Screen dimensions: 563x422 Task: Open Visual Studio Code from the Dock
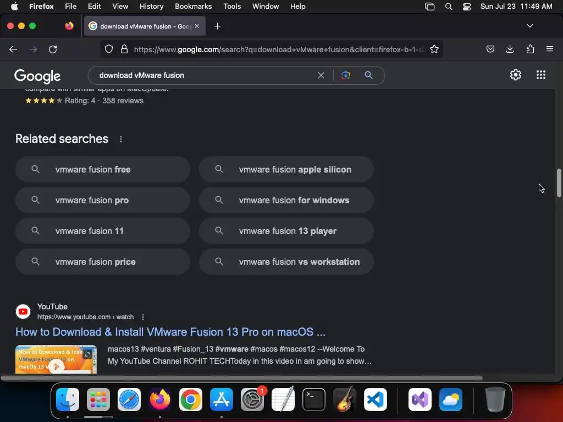(376, 399)
